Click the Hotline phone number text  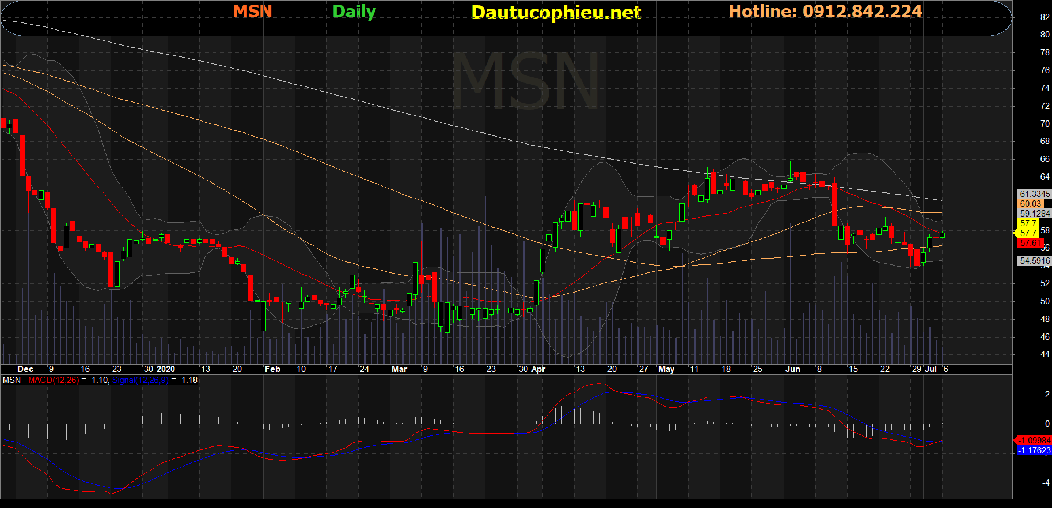825,12
